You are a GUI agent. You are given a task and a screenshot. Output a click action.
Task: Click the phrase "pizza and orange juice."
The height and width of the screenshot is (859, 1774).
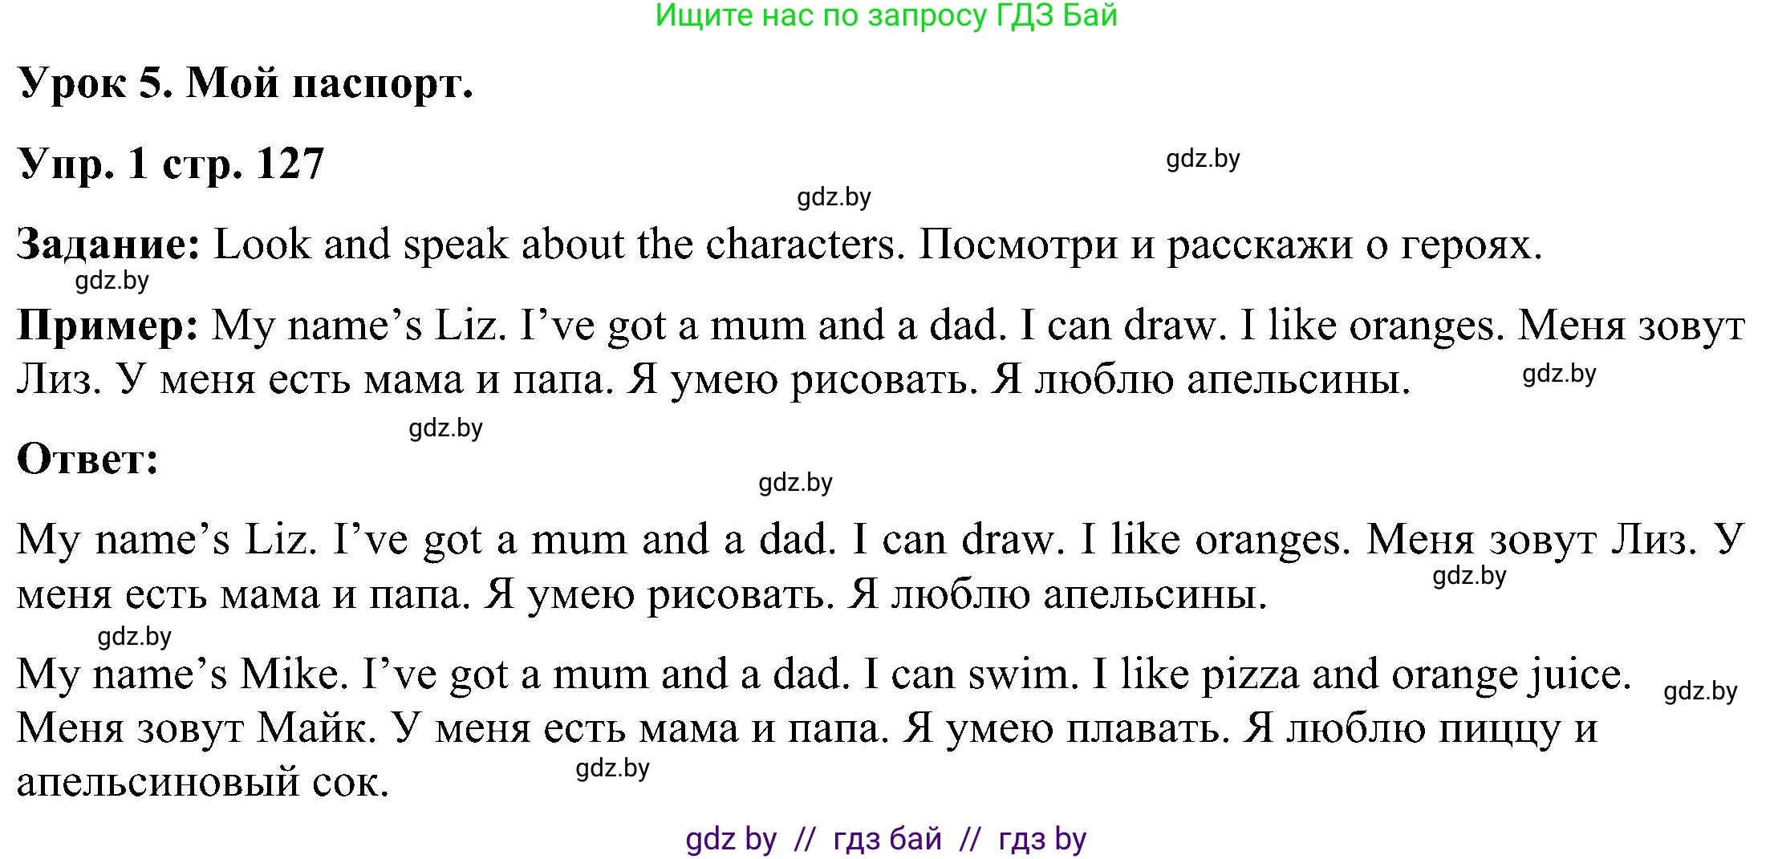pos(1416,674)
